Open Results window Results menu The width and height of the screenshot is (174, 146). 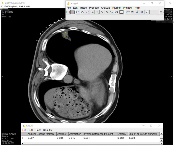47,130
